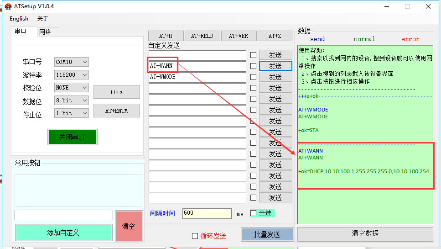This screenshot has width=441, height=249.
Task: Click the 间隔时间 input field showing 500
Action: coord(207,213)
